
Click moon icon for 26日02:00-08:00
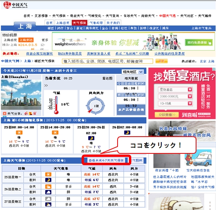pyautogui.click(x=127, y=132)
